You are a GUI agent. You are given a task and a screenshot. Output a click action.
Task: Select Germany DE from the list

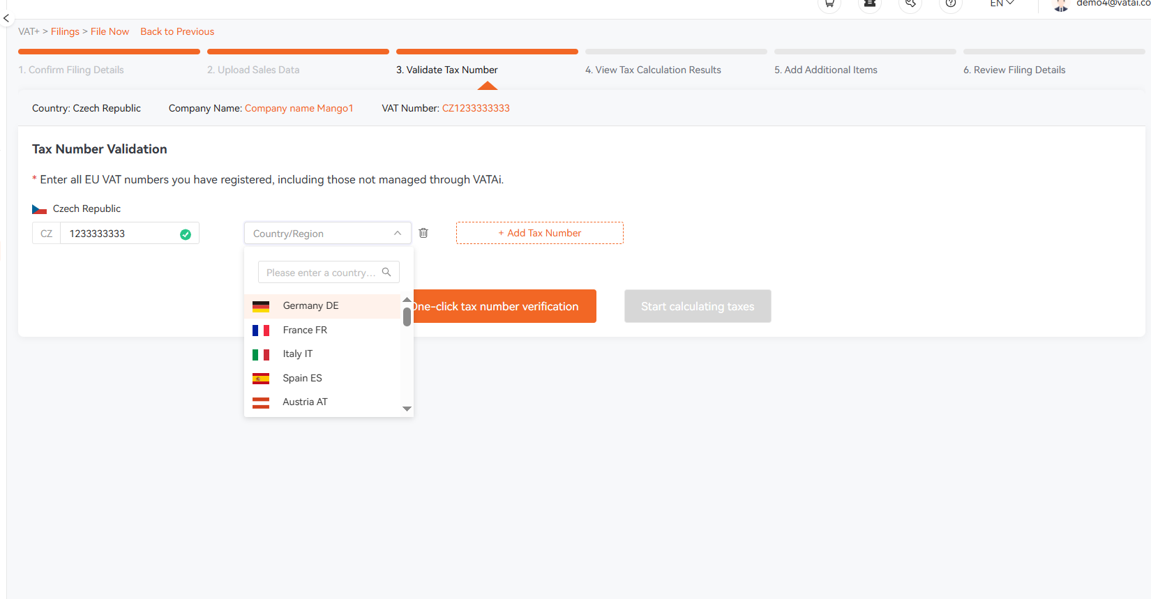coord(323,306)
